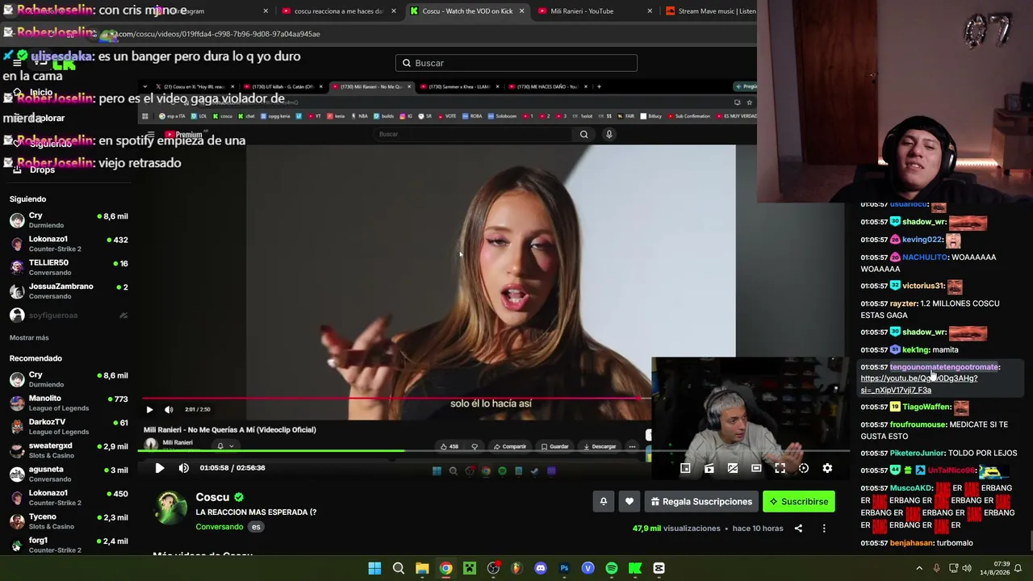
Task: Open sweatergxd's recommended channel
Action: pos(68,450)
